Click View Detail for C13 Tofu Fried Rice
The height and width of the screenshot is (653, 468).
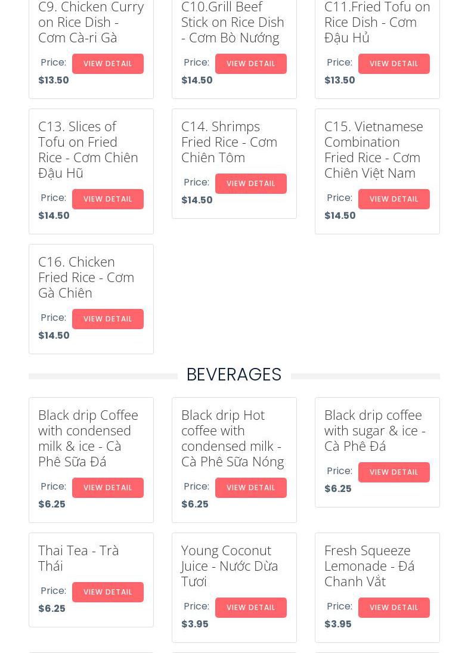(107, 199)
